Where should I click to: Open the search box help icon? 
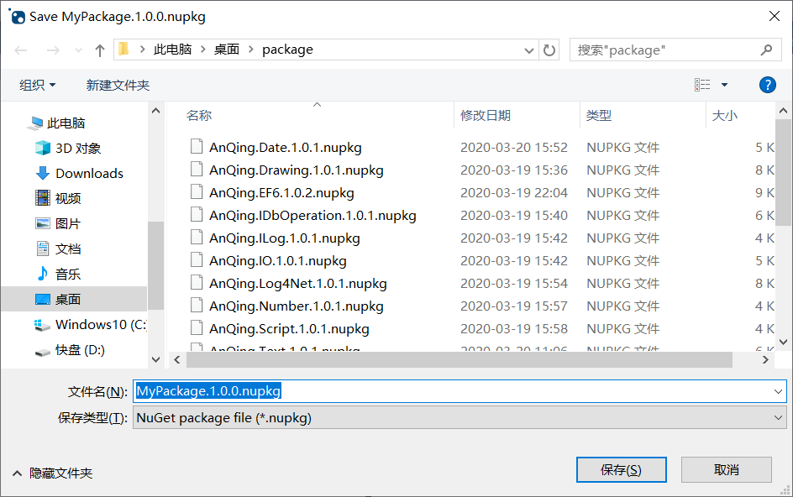point(767,84)
